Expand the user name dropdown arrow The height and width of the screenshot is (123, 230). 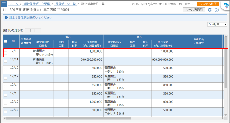[x=193, y=4]
